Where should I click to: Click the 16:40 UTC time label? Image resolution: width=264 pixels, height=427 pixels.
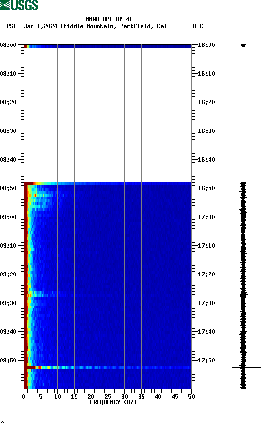click(x=206, y=159)
